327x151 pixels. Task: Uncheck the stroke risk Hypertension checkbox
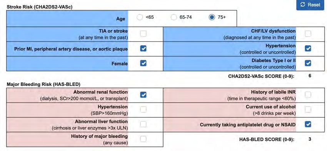click(308, 49)
